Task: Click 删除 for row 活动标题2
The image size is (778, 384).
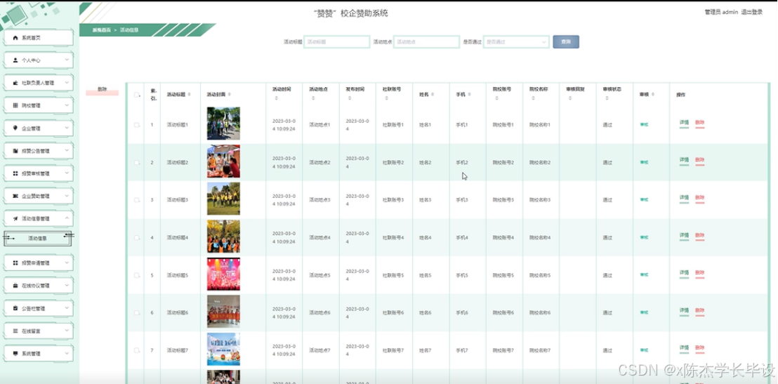Action: (x=700, y=160)
